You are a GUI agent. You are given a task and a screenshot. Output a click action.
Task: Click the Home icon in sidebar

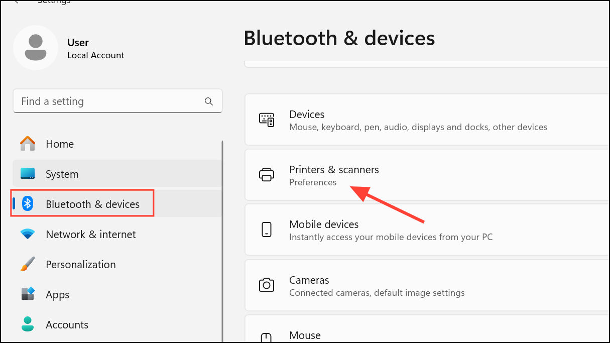[x=28, y=144]
